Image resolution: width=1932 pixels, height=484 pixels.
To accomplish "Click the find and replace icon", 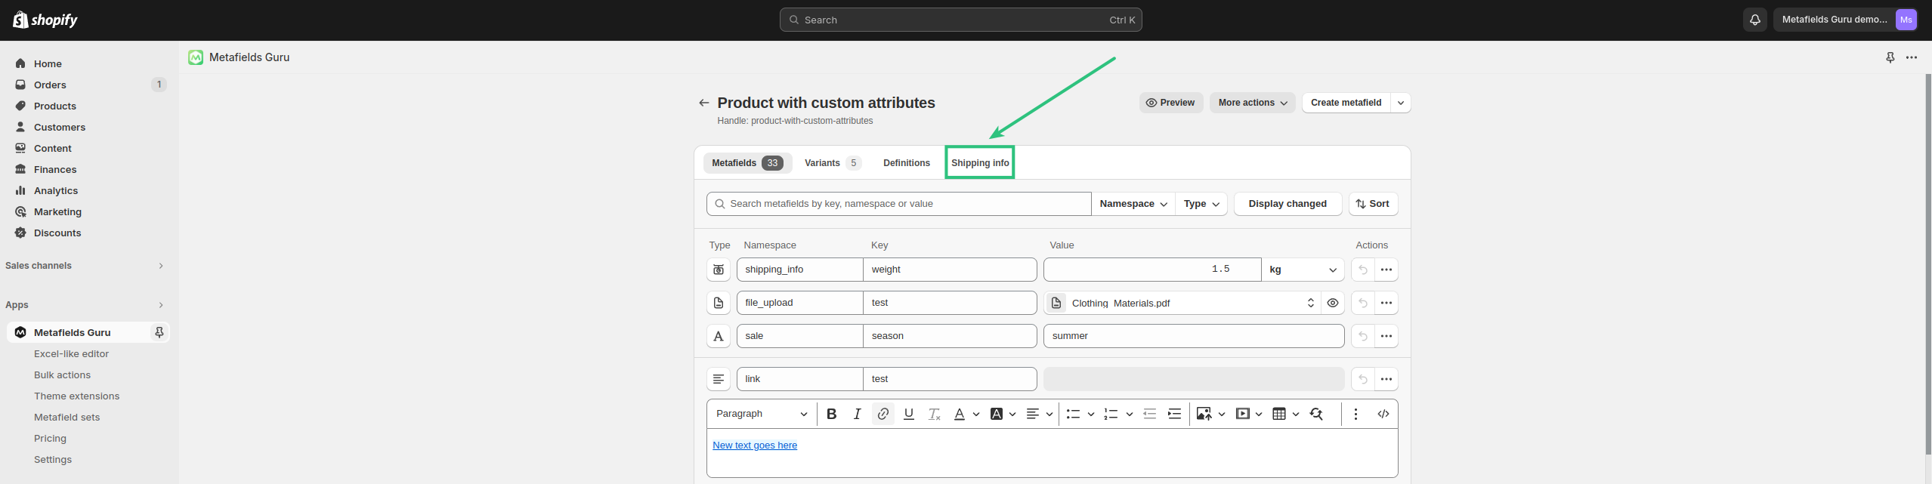I will (1316, 414).
